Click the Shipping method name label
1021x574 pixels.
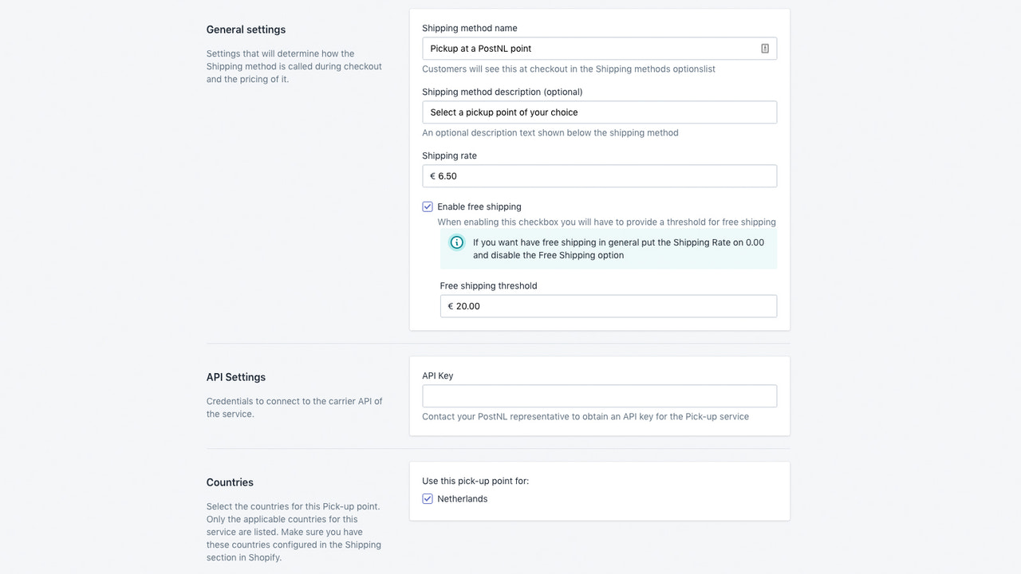coord(470,28)
